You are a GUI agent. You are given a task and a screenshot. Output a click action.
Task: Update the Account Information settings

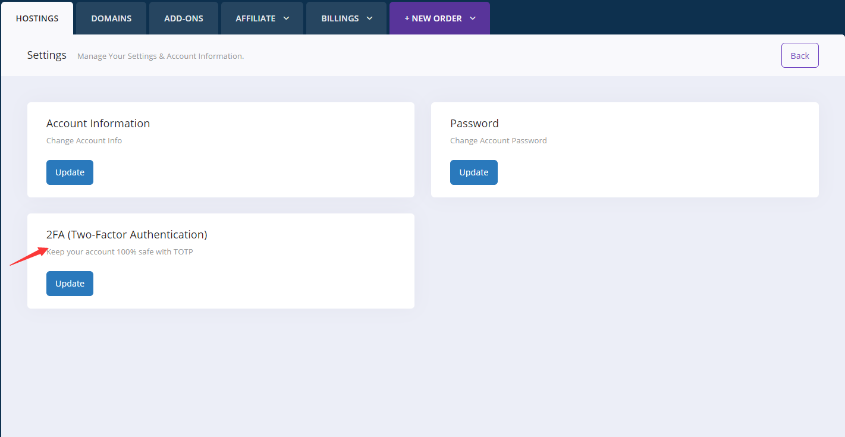pyautogui.click(x=70, y=172)
